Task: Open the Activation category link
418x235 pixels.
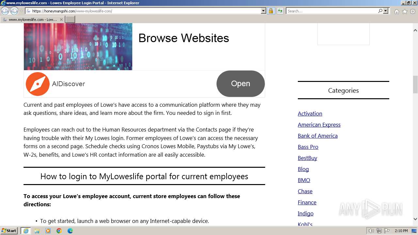Action: pos(310,114)
